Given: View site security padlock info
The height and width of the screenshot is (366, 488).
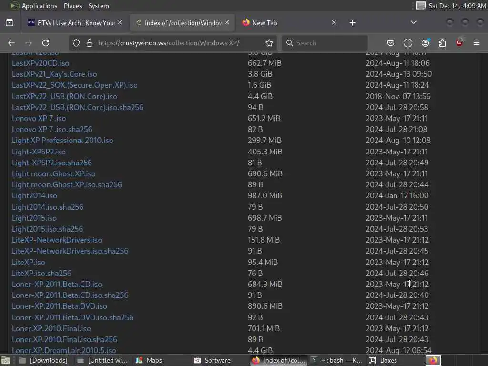Looking at the screenshot, I should coord(90,43).
